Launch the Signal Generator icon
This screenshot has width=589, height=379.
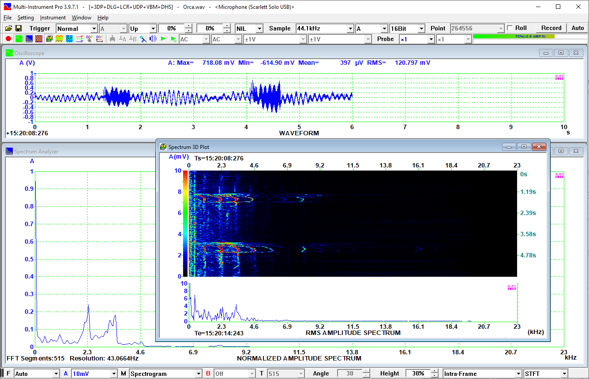tap(58, 39)
